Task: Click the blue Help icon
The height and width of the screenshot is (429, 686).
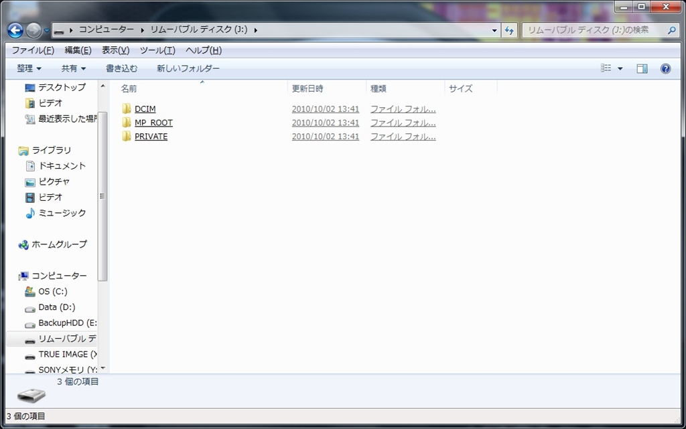Action: [665, 68]
